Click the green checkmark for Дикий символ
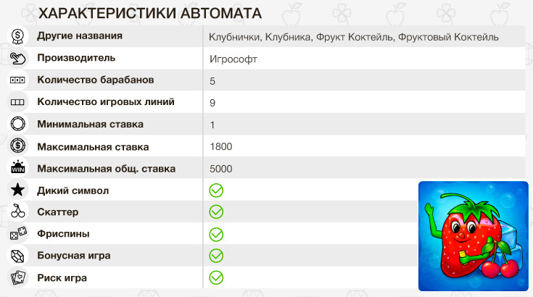 [216, 191]
